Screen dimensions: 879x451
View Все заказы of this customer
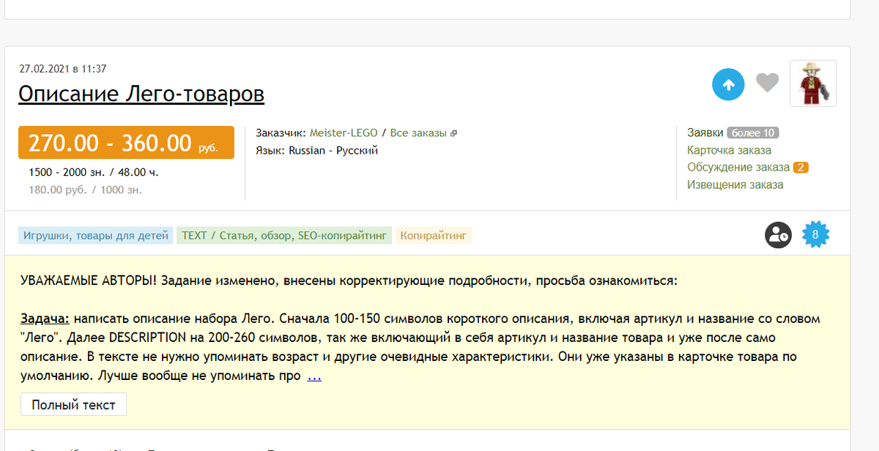418,133
